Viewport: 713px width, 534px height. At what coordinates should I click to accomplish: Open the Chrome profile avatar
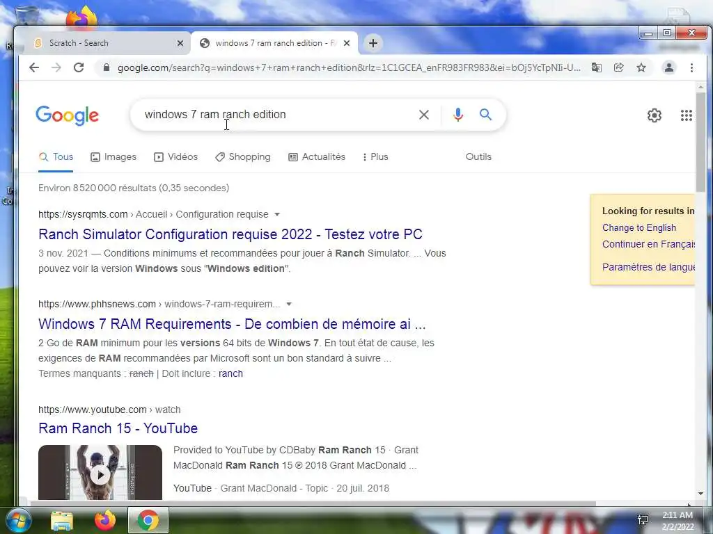click(x=669, y=67)
